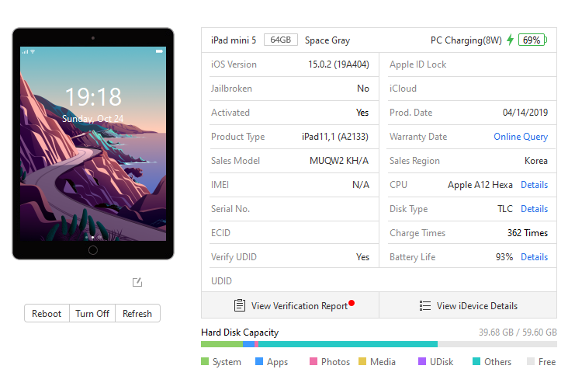Click the production date 04/14/2019
This screenshot has width=575, height=383.
point(525,113)
